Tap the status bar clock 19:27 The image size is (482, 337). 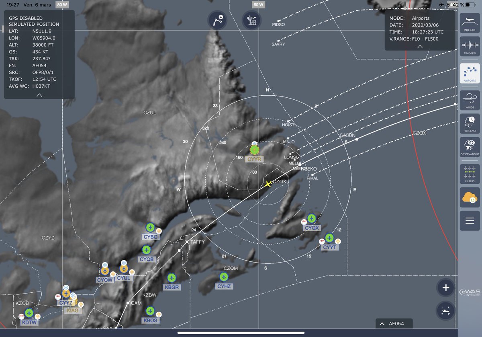[13, 5]
